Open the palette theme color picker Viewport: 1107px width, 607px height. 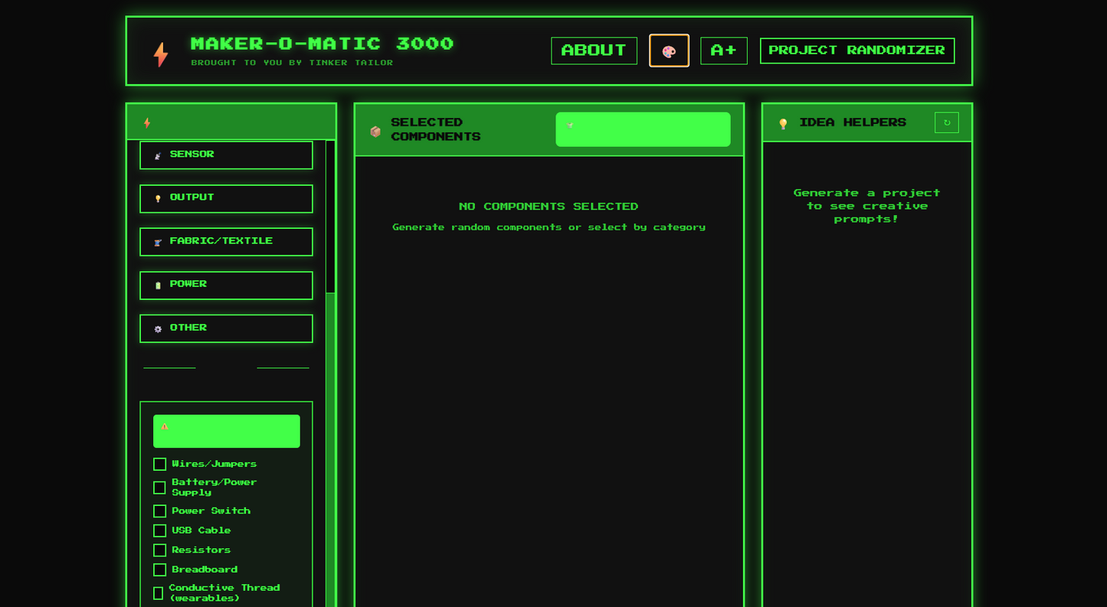[669, 51]
